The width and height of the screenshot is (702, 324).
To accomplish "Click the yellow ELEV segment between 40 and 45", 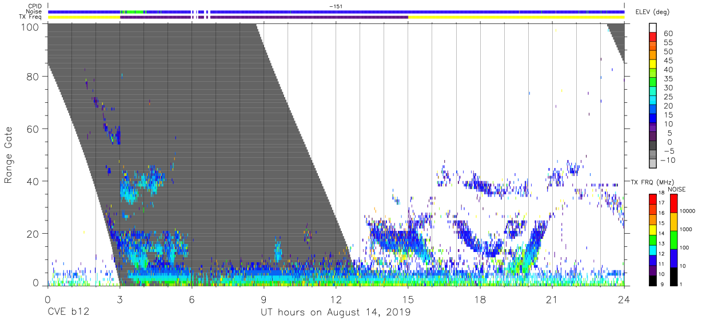I will point(652,64).
